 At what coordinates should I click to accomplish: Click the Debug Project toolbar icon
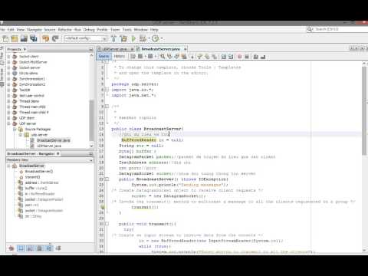(143, 38)
